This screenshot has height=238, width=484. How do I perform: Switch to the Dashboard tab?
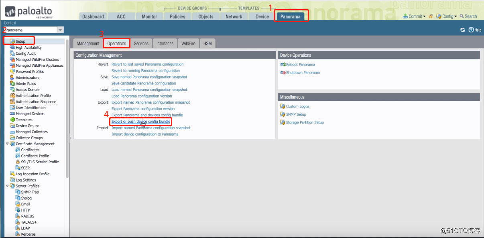click(93, 16)
